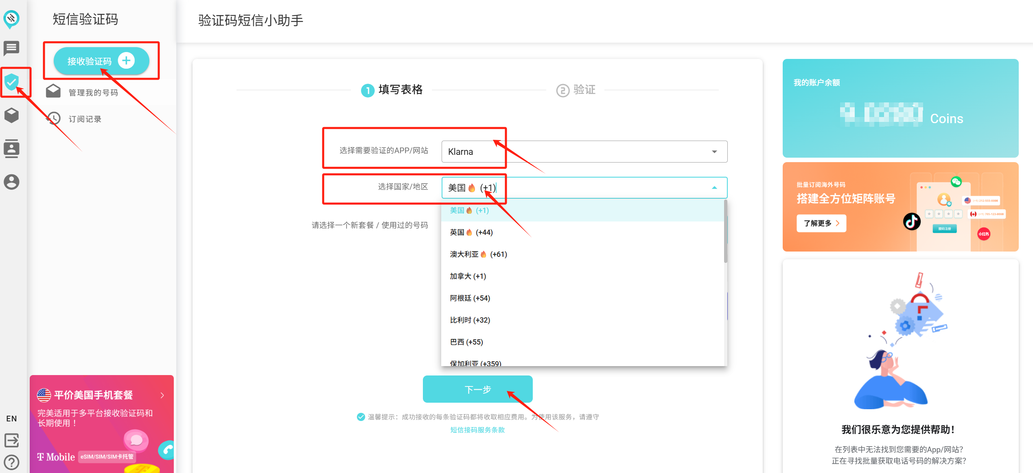
Task: Click the WeChat icon in the banner
Action: click(956, 182)
